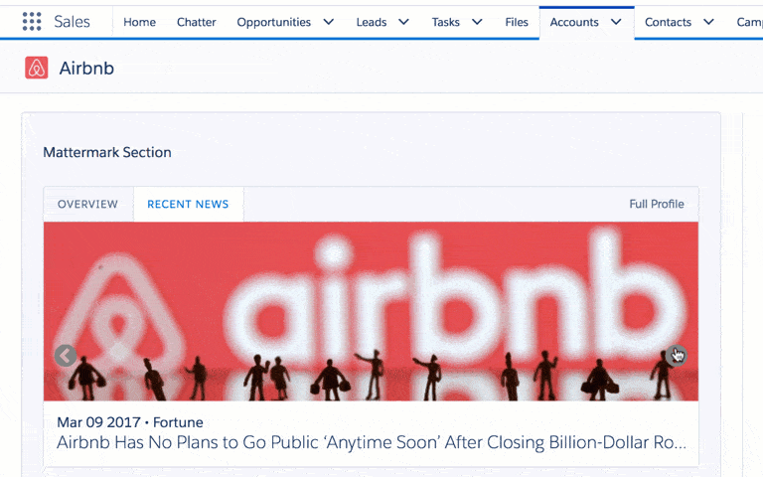This screenshot has height=477, width=763.
Task: Go to previous news slide arrow
Action: [x=66, y=356]
